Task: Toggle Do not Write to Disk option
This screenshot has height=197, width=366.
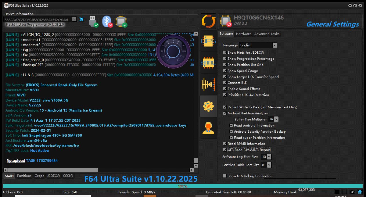Action: click(x=225, y=107)
